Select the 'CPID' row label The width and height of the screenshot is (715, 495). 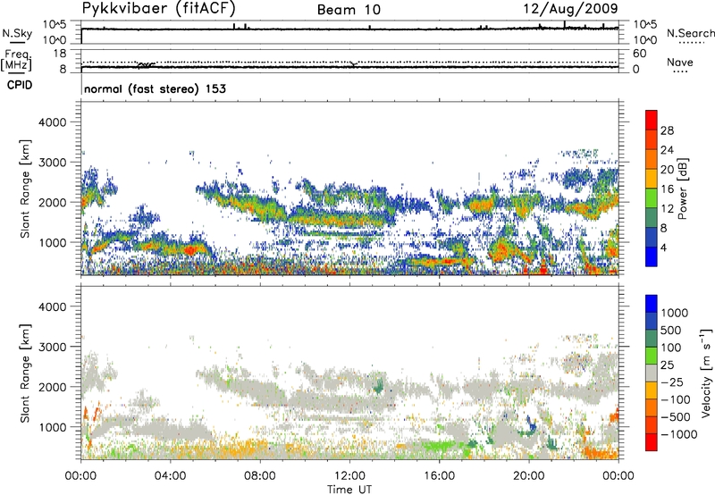click(20, 85)
